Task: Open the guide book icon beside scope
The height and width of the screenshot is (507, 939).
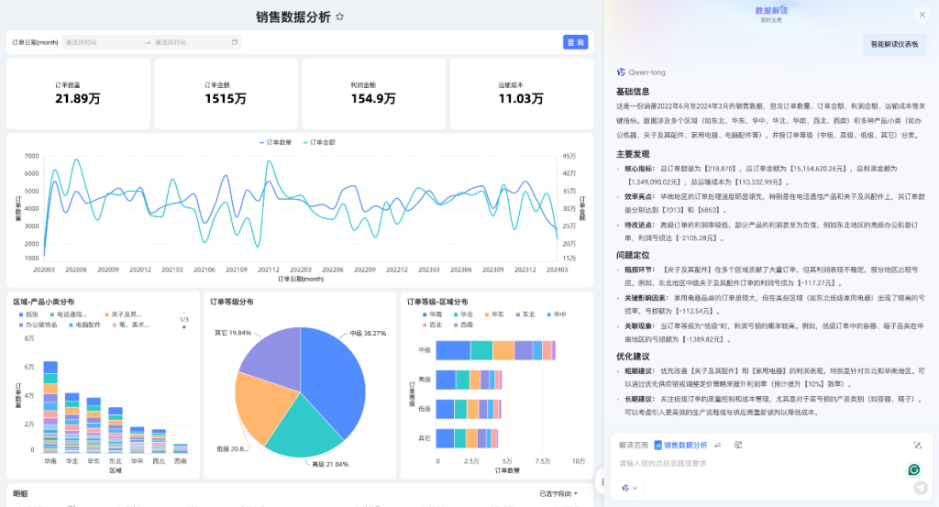Action: tap(738, 445)
